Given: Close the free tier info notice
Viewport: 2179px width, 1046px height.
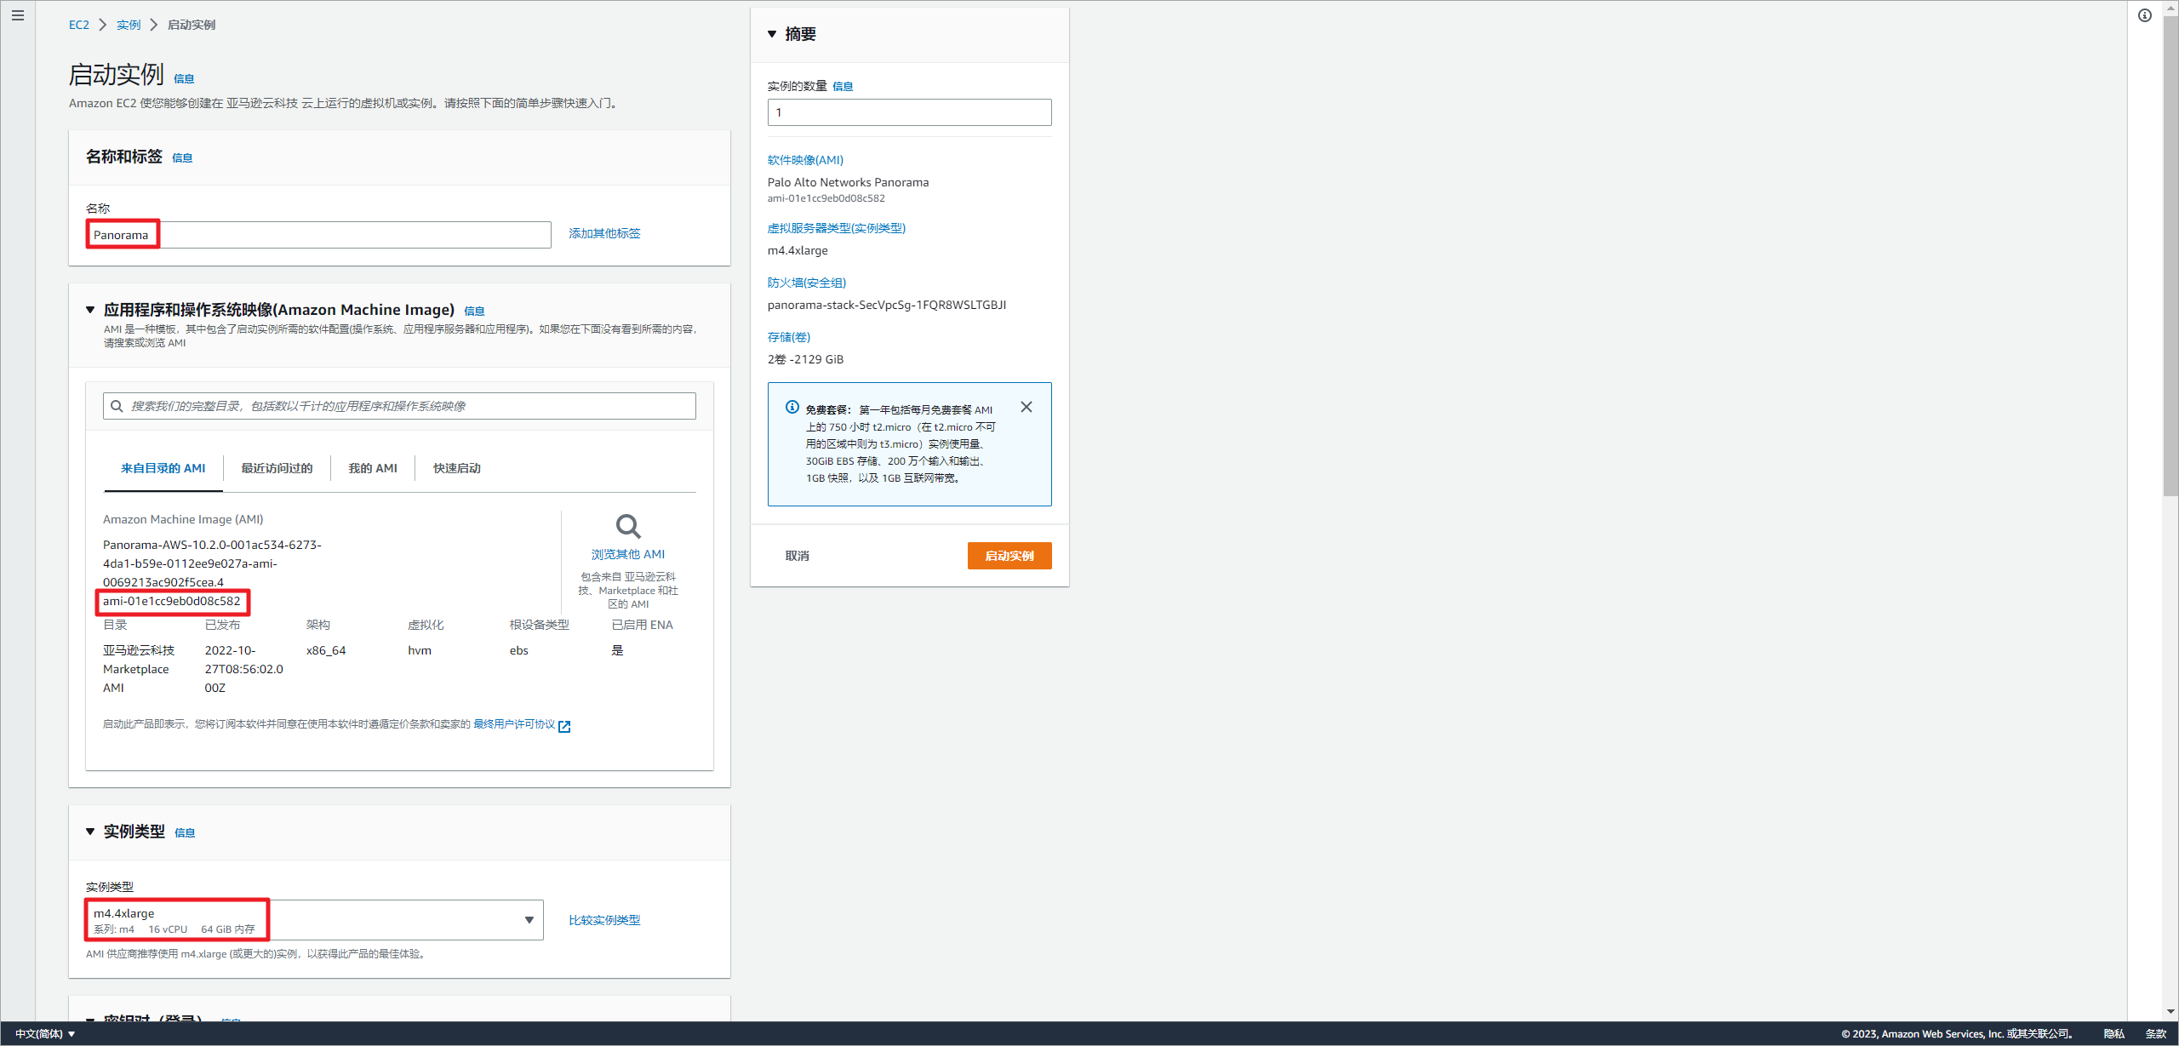Looking at the screenshot, I should [x=1027, y=407].
